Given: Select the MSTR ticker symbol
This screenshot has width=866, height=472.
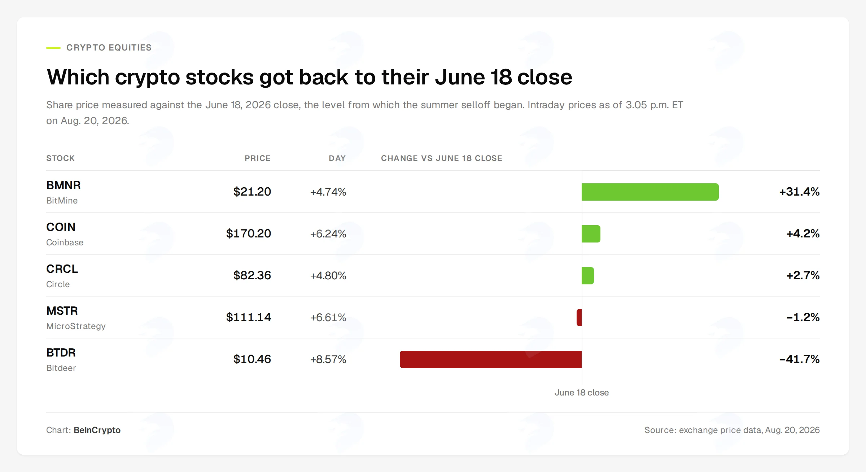Looking at the screenshot, I should coord(62,311).
